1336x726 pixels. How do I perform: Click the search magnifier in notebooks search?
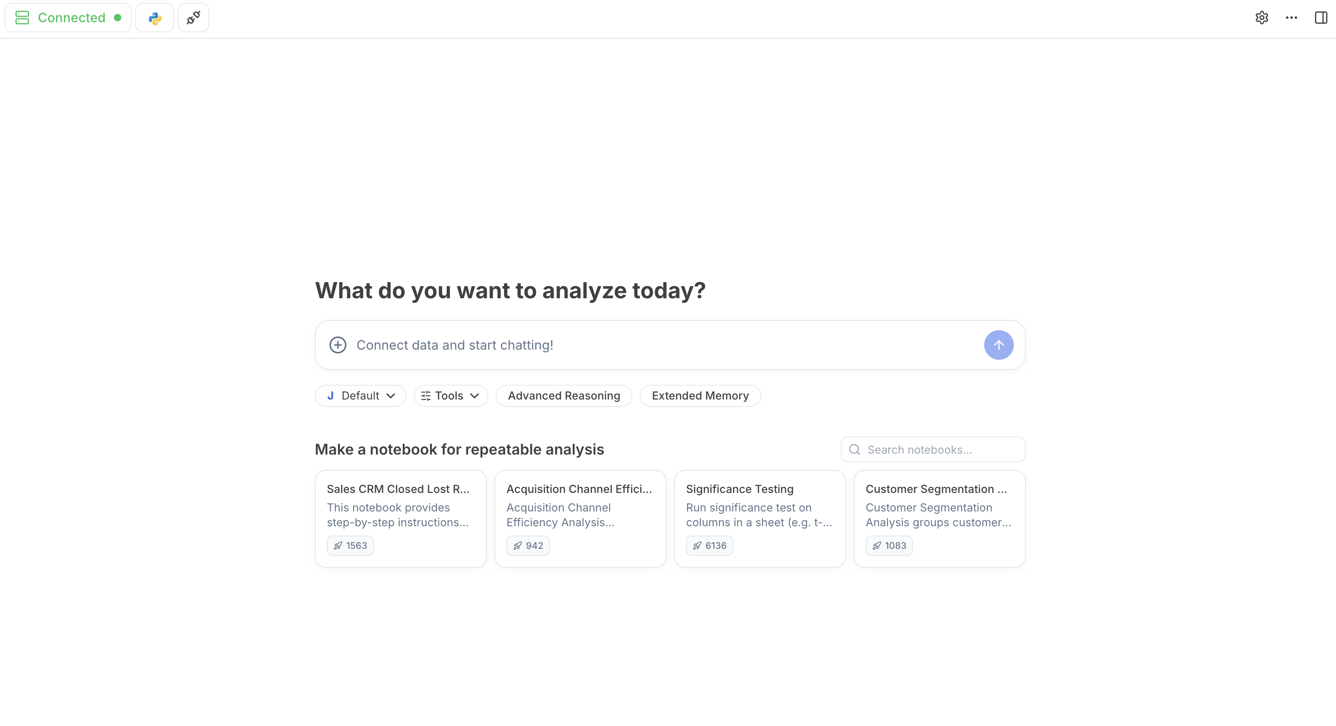pos(854,449)
